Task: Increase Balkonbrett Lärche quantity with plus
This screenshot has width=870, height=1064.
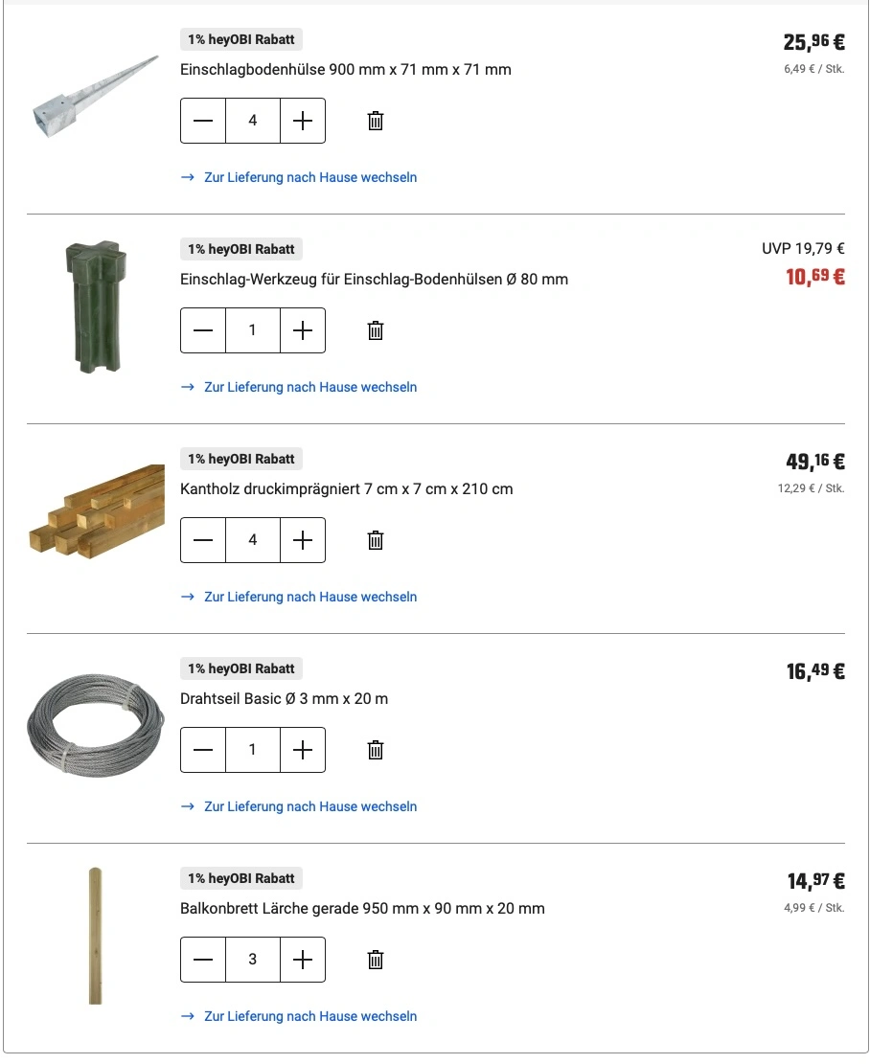Action: coord(303,960)
